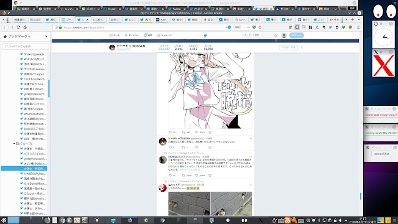The image size is (398, 224).
Task: Click the page vertical scrollbar thumb
Action: coord(361,196)
